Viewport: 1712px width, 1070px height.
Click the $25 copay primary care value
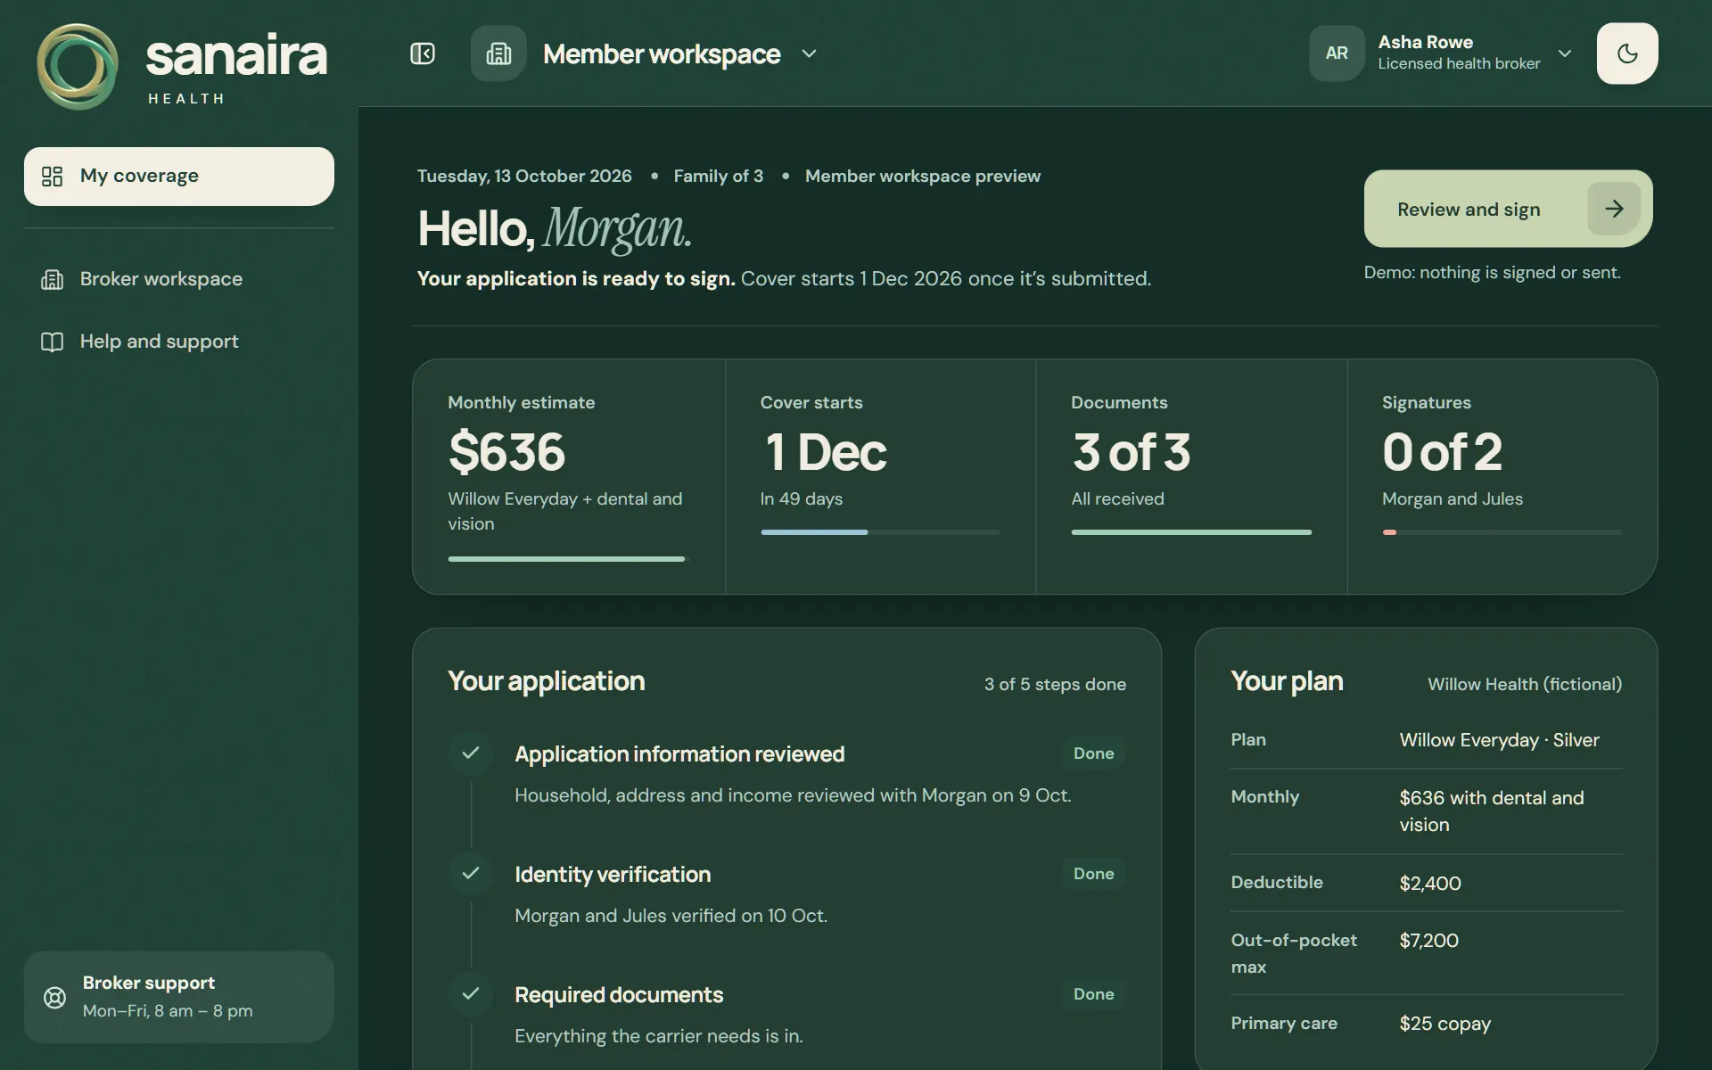1444,1024
